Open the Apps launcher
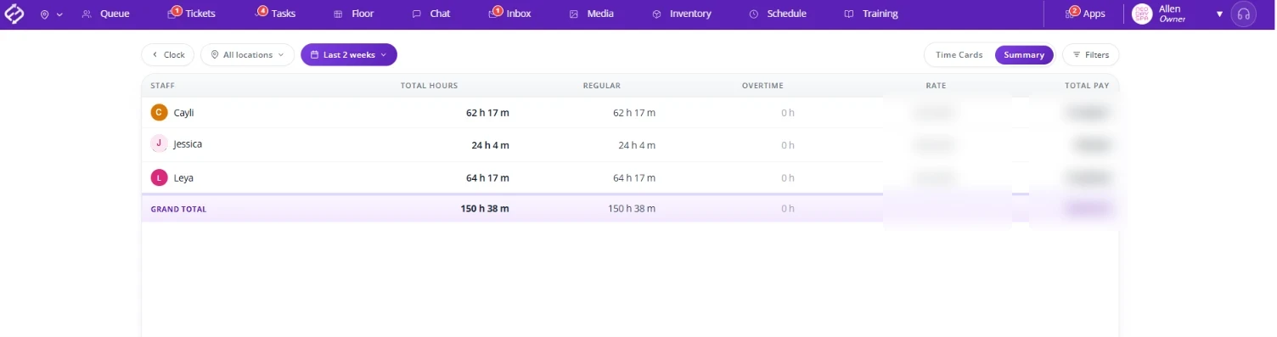This screenshot has width=1277, height=337. pos(1086,14)
